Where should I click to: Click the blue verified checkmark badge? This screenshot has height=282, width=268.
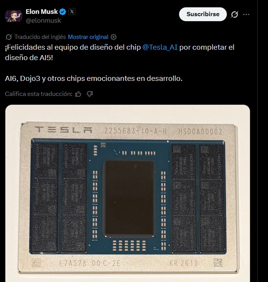[64, 12]
